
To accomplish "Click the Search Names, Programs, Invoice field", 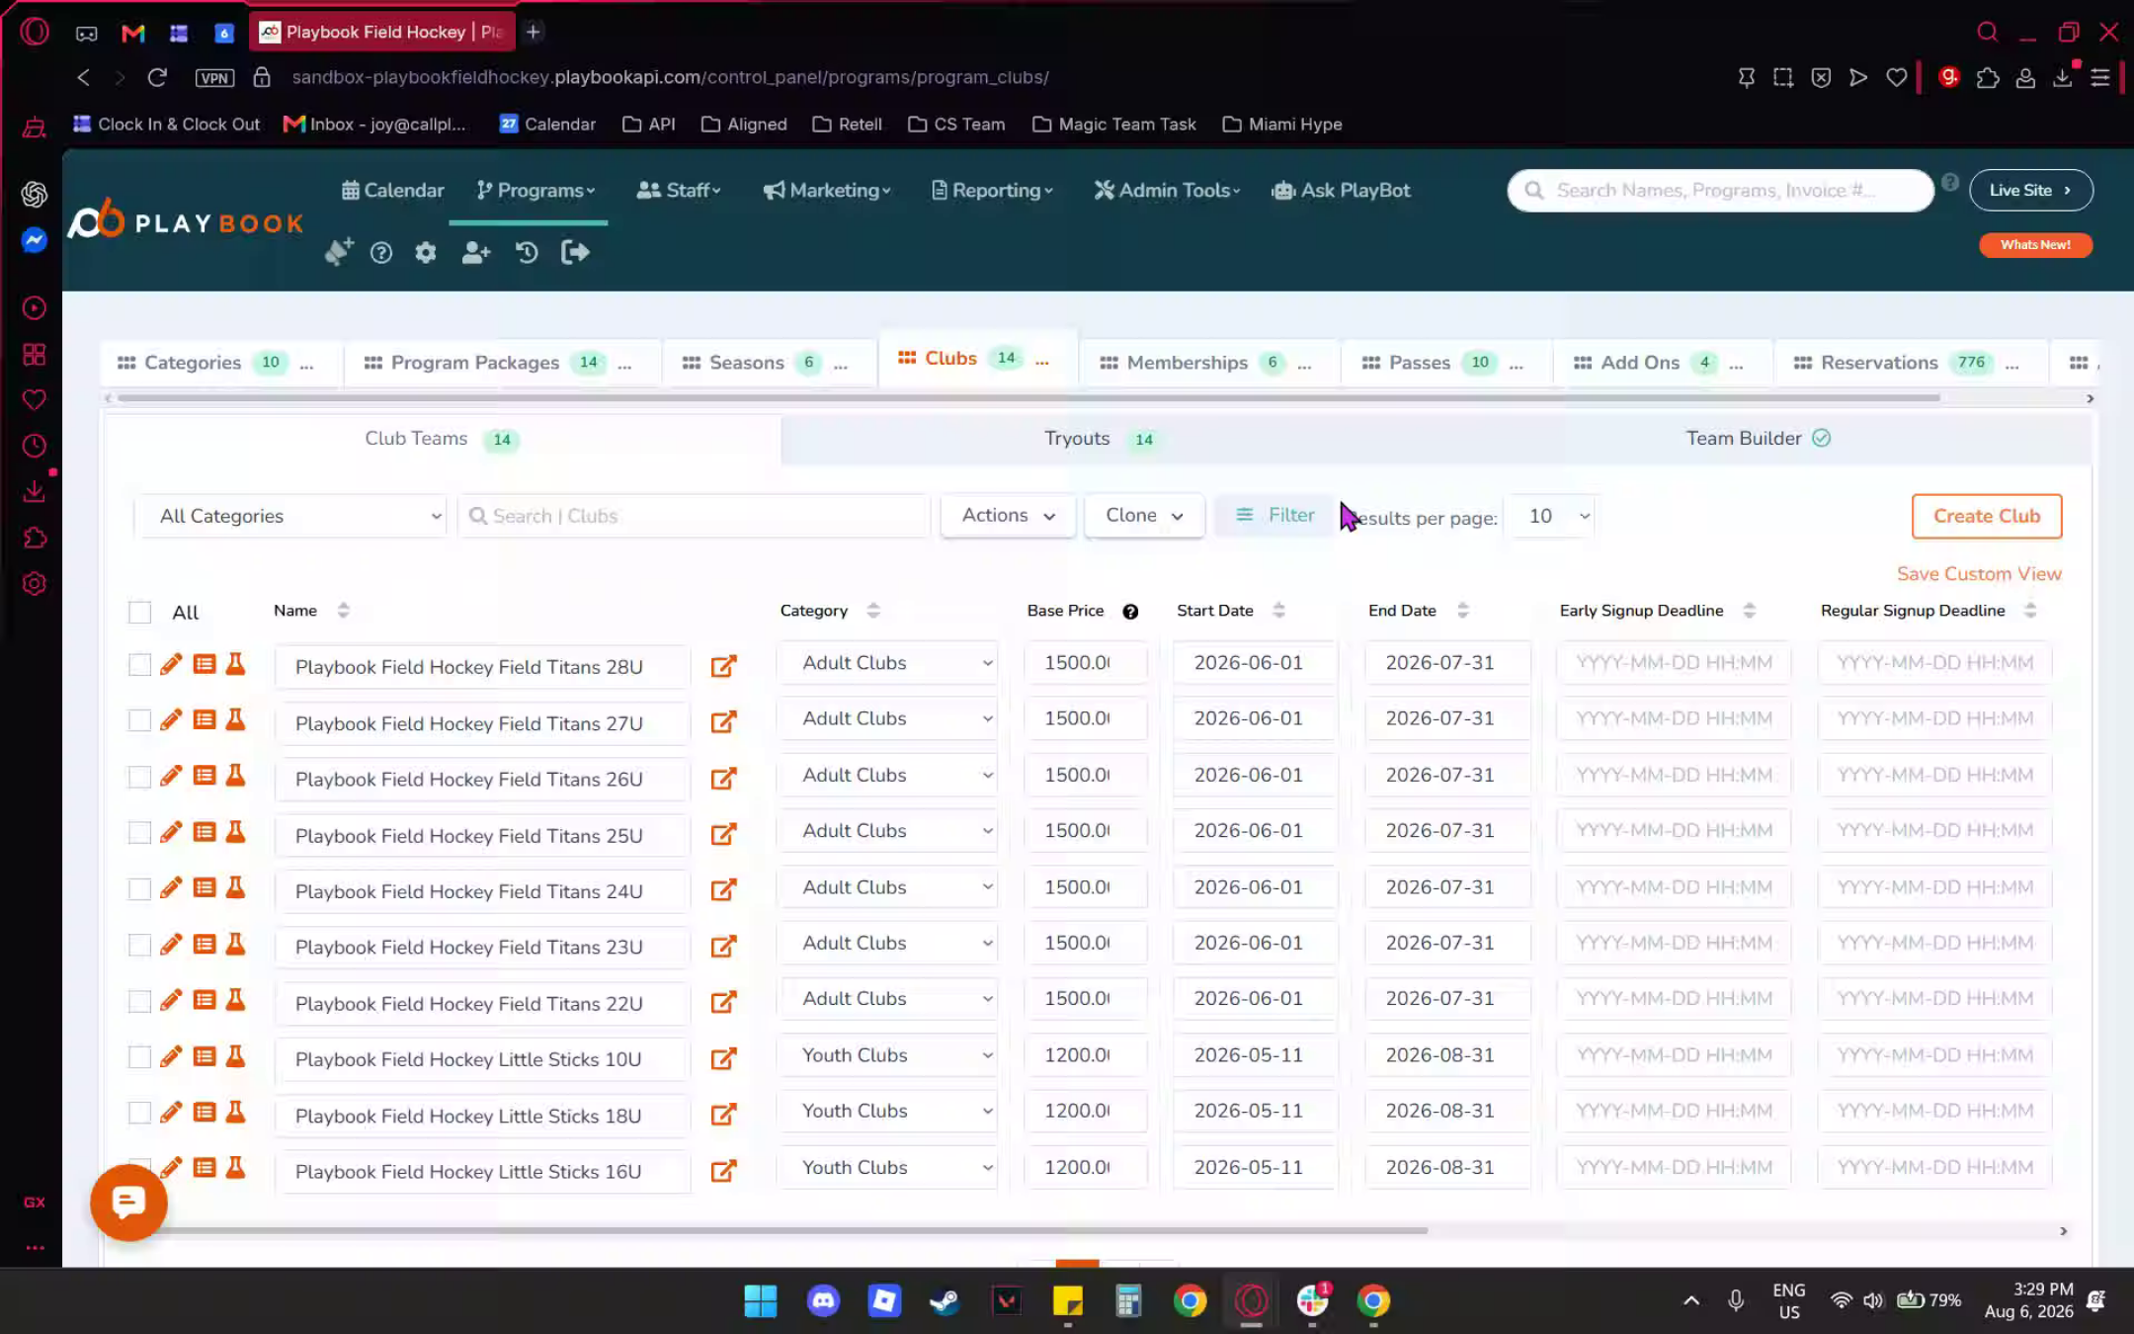I will 1720,190.
